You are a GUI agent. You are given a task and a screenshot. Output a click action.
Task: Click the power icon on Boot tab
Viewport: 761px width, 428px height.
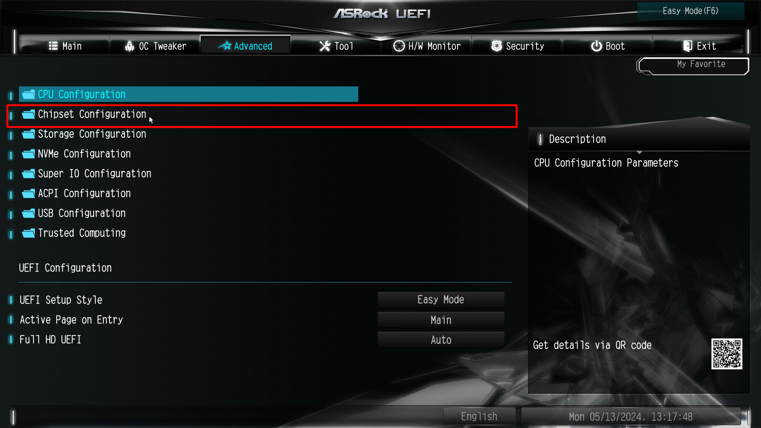(596, 46)
